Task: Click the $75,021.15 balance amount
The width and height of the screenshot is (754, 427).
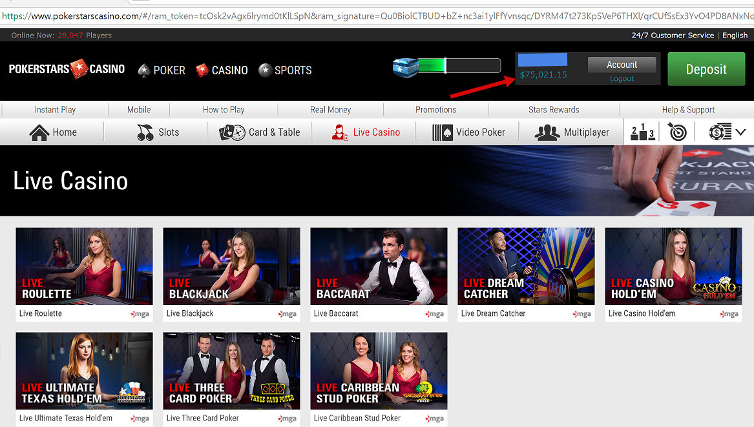Action: 543,74
